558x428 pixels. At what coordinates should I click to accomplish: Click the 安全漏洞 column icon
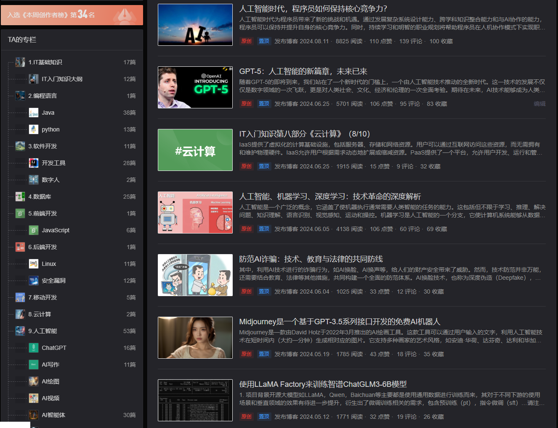coord(34,281)
